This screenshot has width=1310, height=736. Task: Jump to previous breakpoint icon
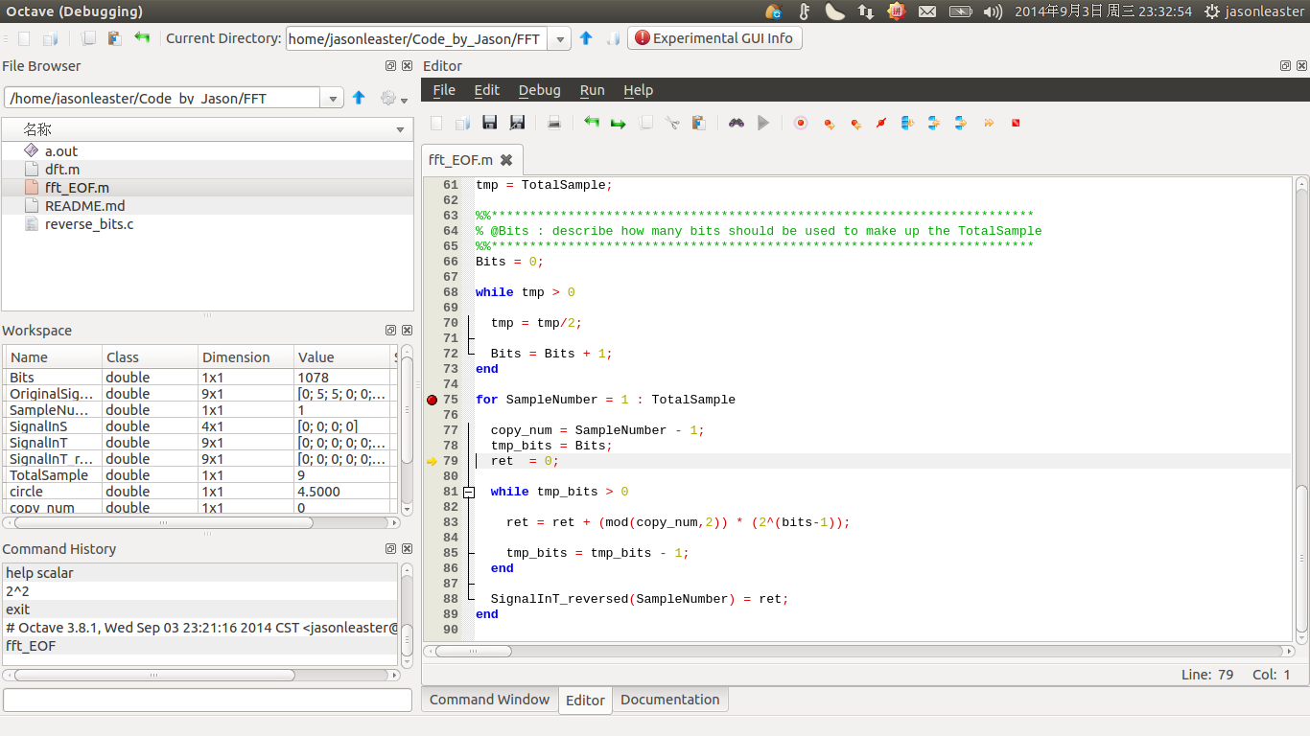(x=855, y=123)
